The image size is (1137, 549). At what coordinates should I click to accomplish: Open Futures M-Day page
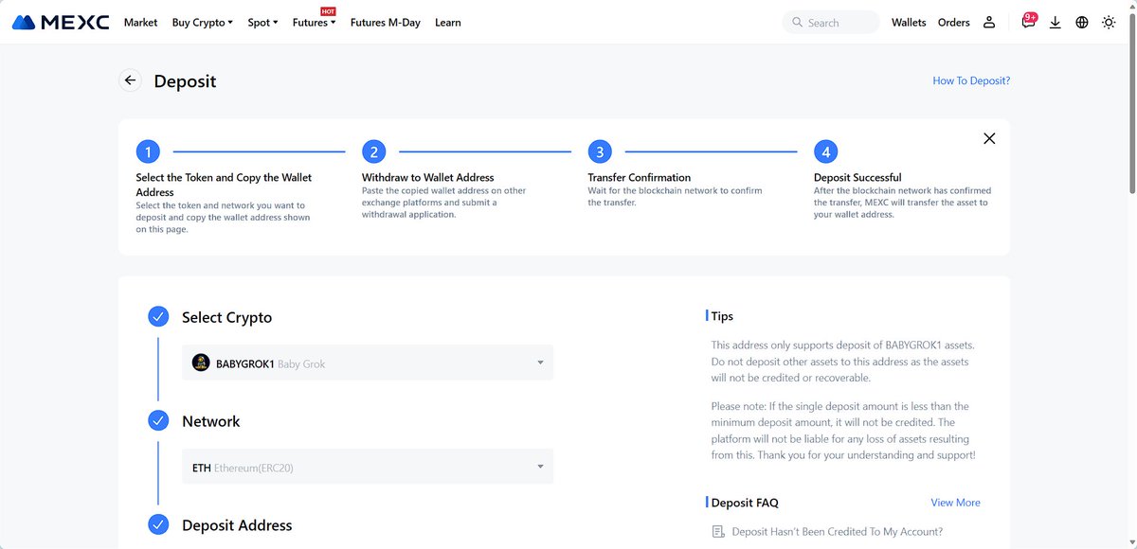(386, 23)
